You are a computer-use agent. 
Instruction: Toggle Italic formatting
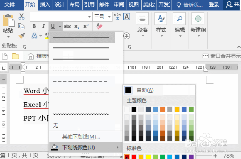[x=44, y=26]
